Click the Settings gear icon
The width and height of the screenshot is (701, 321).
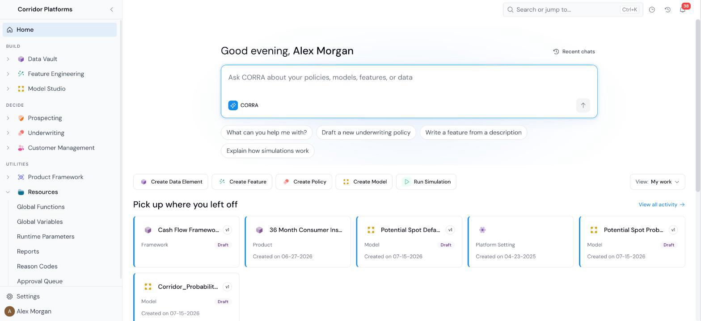tap(10, 296)
